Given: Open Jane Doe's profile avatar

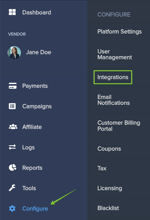Looking at the screenshot, I should [x=14, y=52].
